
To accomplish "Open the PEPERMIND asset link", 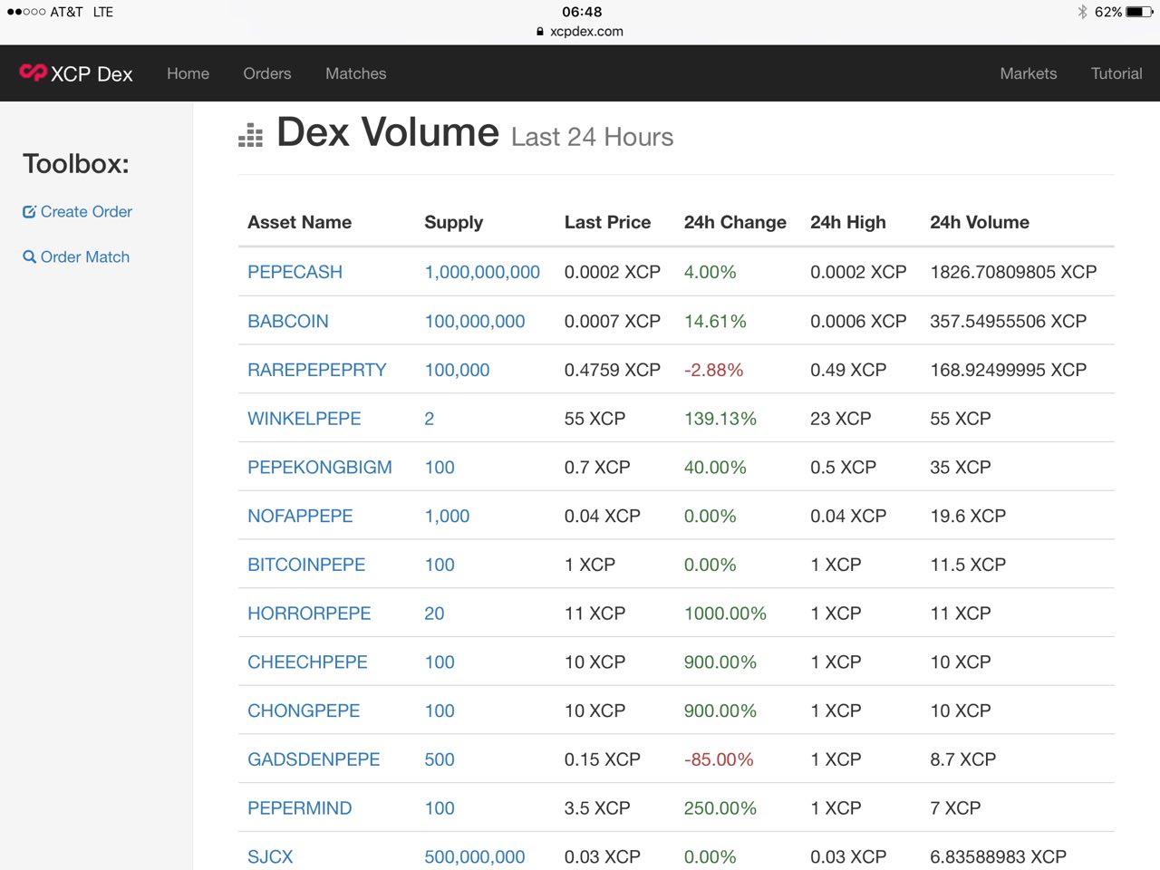I will pos(299,808).
